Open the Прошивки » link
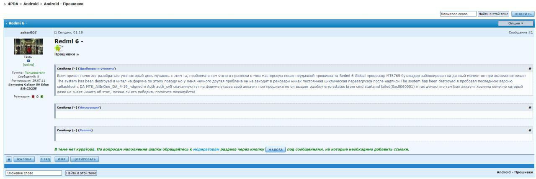Viewport: 536px width, 179px height. click(x=67, y=54)
